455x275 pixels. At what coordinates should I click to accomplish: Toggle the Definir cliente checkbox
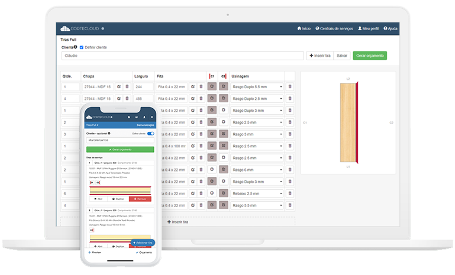pyautogui.click(x=82, y=47)
